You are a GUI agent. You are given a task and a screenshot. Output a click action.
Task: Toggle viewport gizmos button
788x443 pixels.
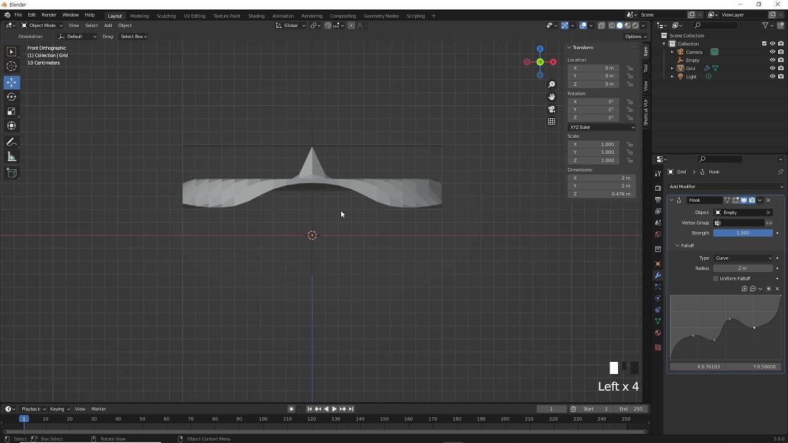[564, 25]
